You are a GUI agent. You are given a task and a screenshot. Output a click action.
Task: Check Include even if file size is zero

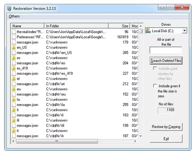(x=155, y=86)
